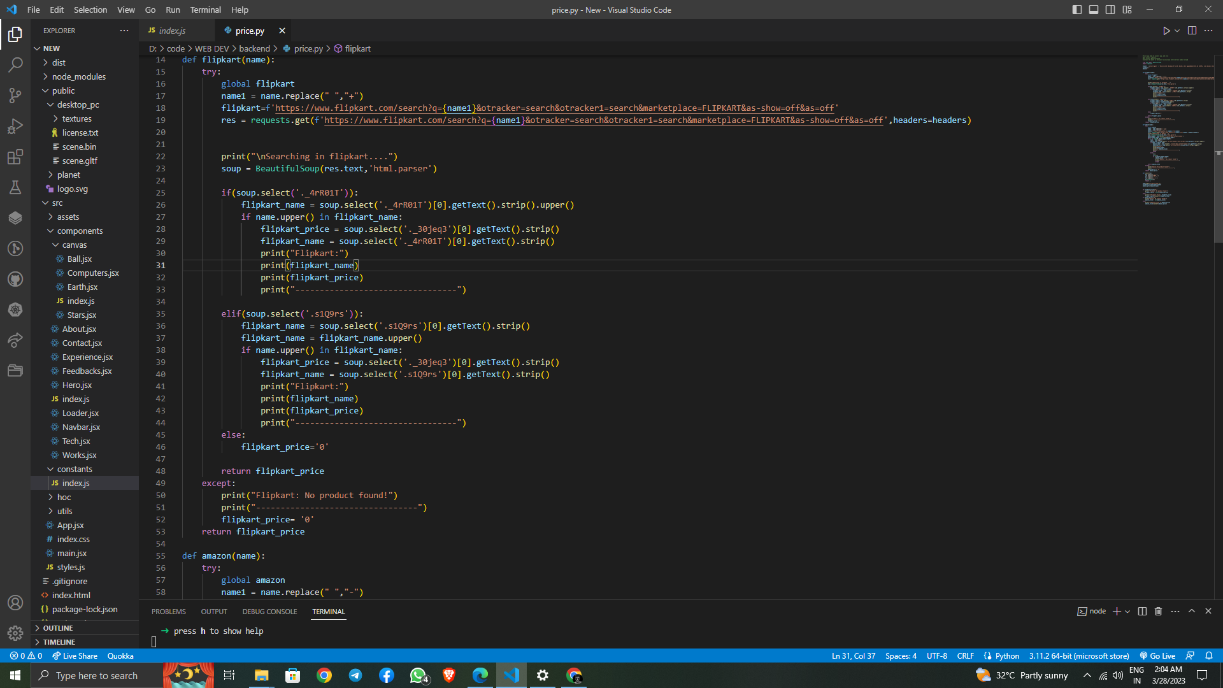Viewport: 1223px width, 688px height.
Task: Run the Python file with play icon
Action: click(x=1166, y=31)
